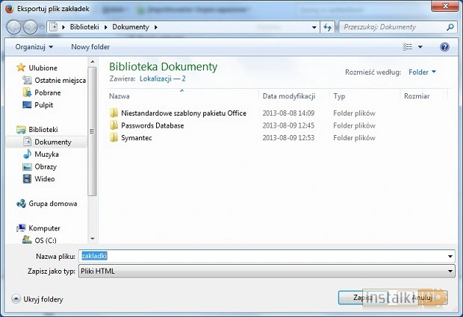Select the Pobrane downloads item
The height and width of the screenshot is (317, 463).
point(47,92)
